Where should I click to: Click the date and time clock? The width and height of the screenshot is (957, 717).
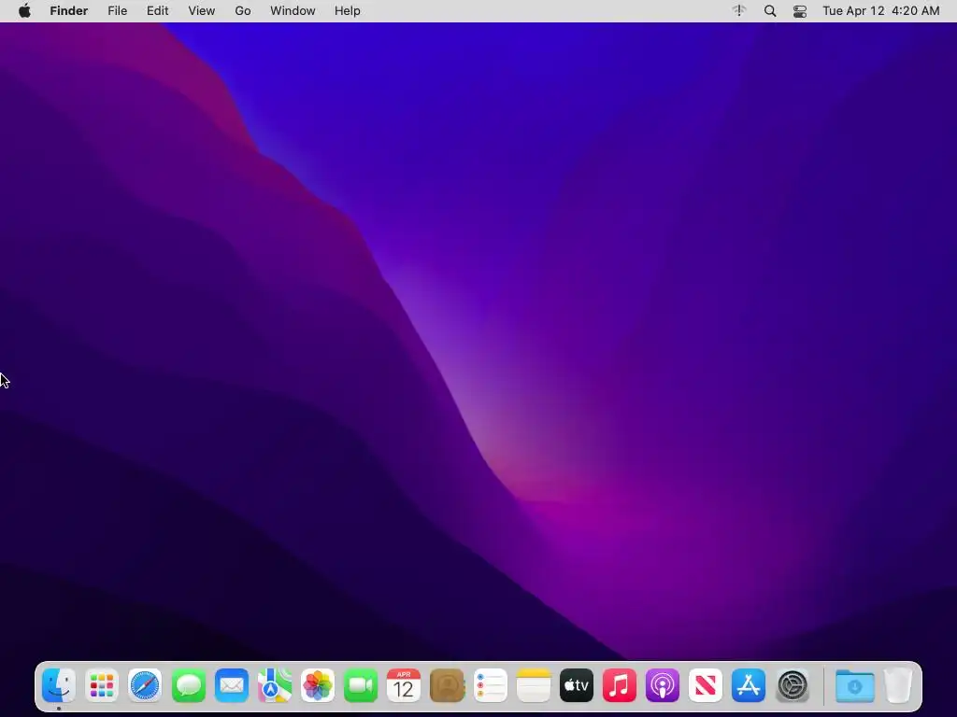[881, 11]
